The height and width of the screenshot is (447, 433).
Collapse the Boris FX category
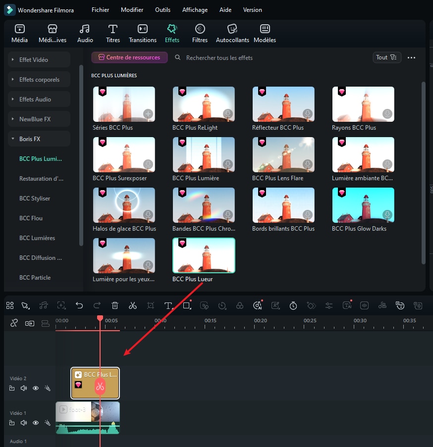coord(39,139)
